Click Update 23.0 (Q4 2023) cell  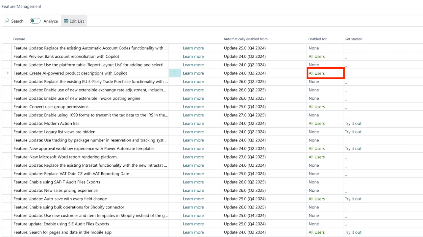[245, 157]
